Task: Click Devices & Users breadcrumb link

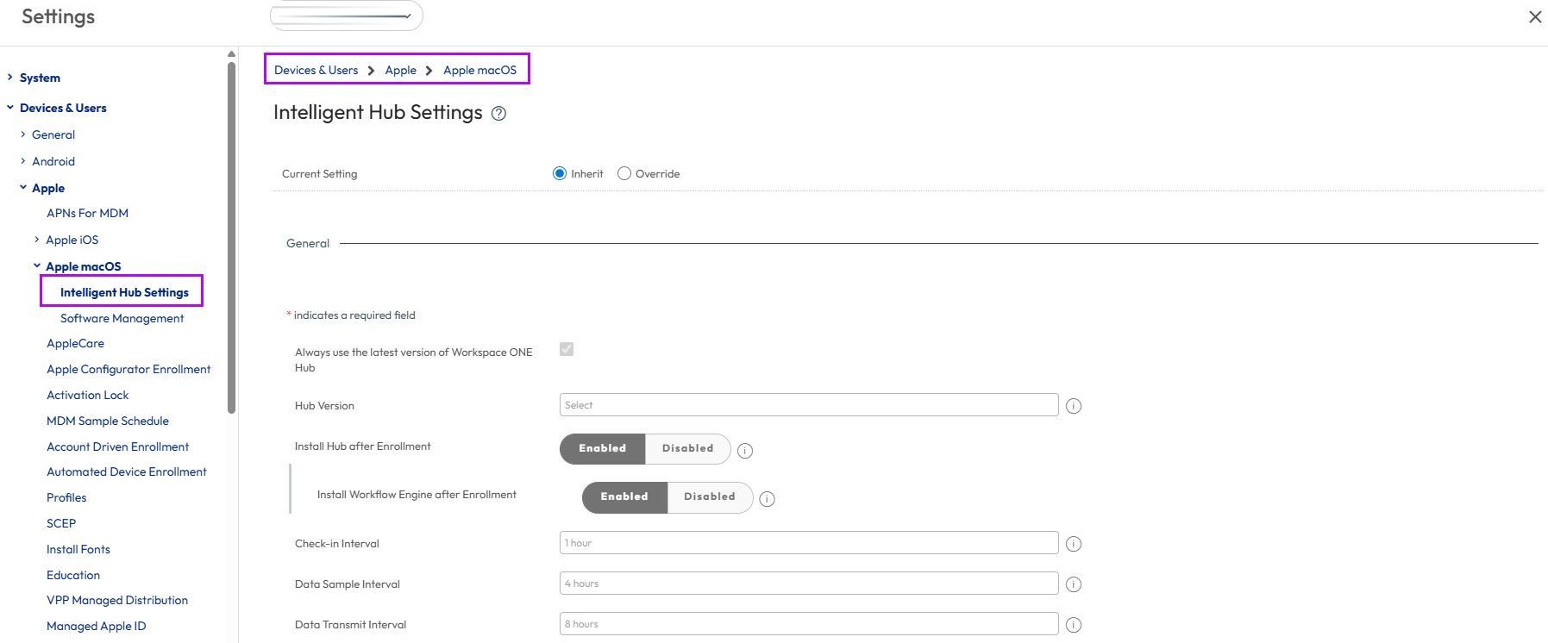Action: (x=316, y=70)
